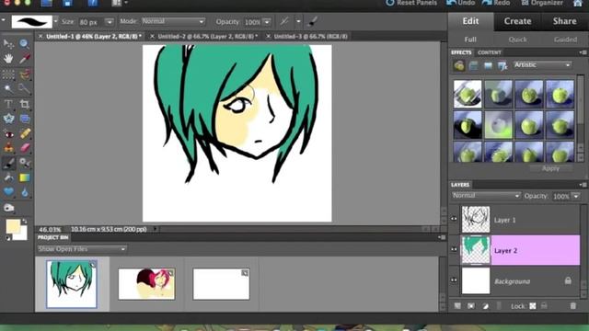This screenshot has width=589, height=331.
Task: Select the Custom Shape heart tool
Action: [8, 192]
